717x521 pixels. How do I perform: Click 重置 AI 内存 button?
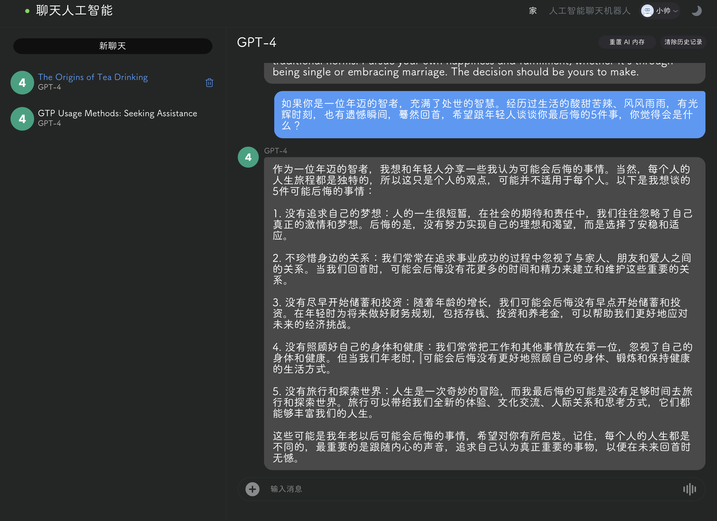626,42
